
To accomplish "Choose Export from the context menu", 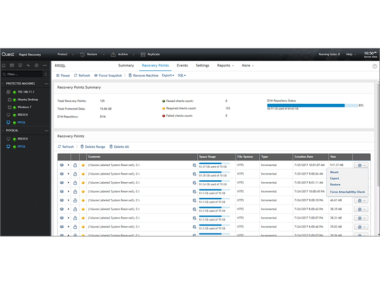I will pyautogui.click(x=335, y=178).
